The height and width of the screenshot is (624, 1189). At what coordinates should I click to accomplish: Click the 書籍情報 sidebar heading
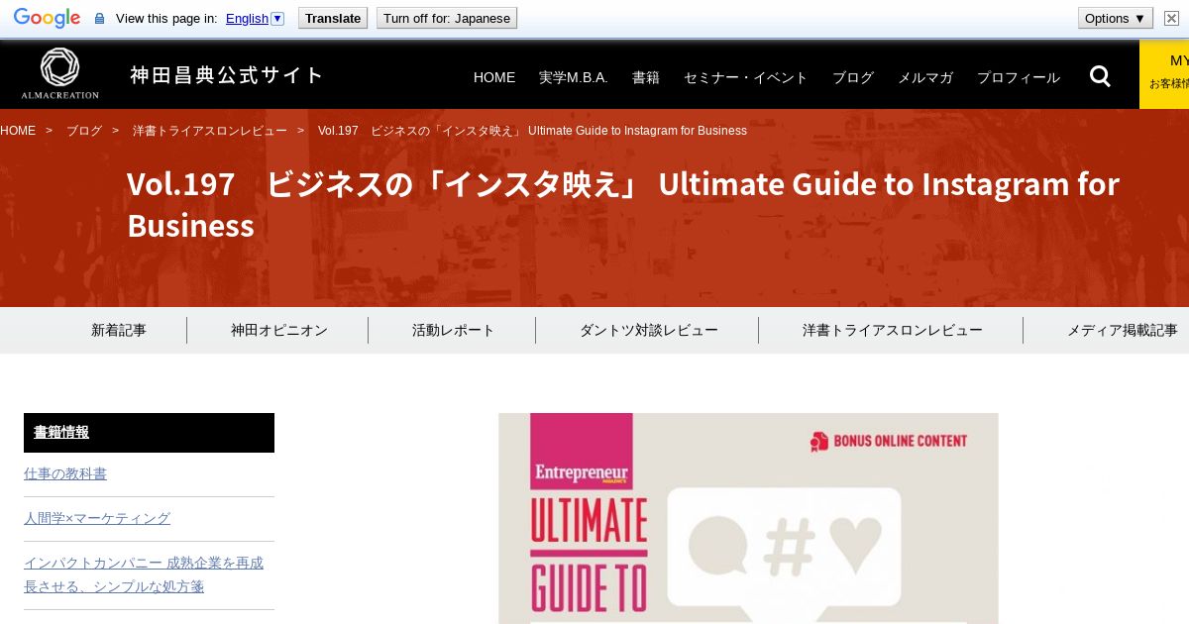149,433
